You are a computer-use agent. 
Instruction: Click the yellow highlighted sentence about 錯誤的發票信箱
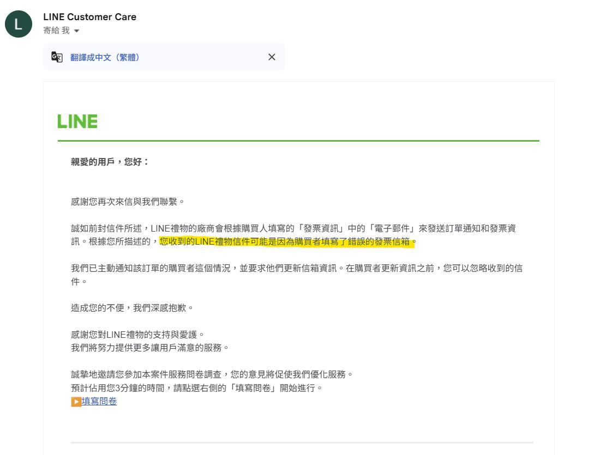[x=287, y=241]
